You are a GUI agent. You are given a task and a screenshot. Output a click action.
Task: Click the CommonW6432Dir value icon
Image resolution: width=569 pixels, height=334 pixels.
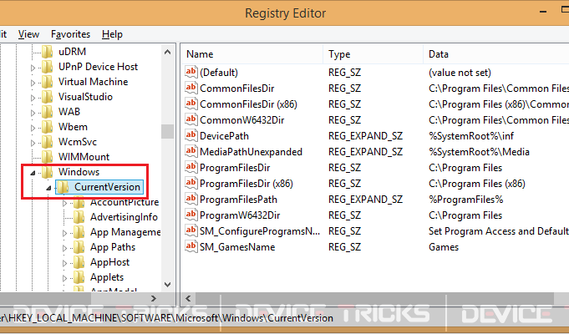pos(191,119)
